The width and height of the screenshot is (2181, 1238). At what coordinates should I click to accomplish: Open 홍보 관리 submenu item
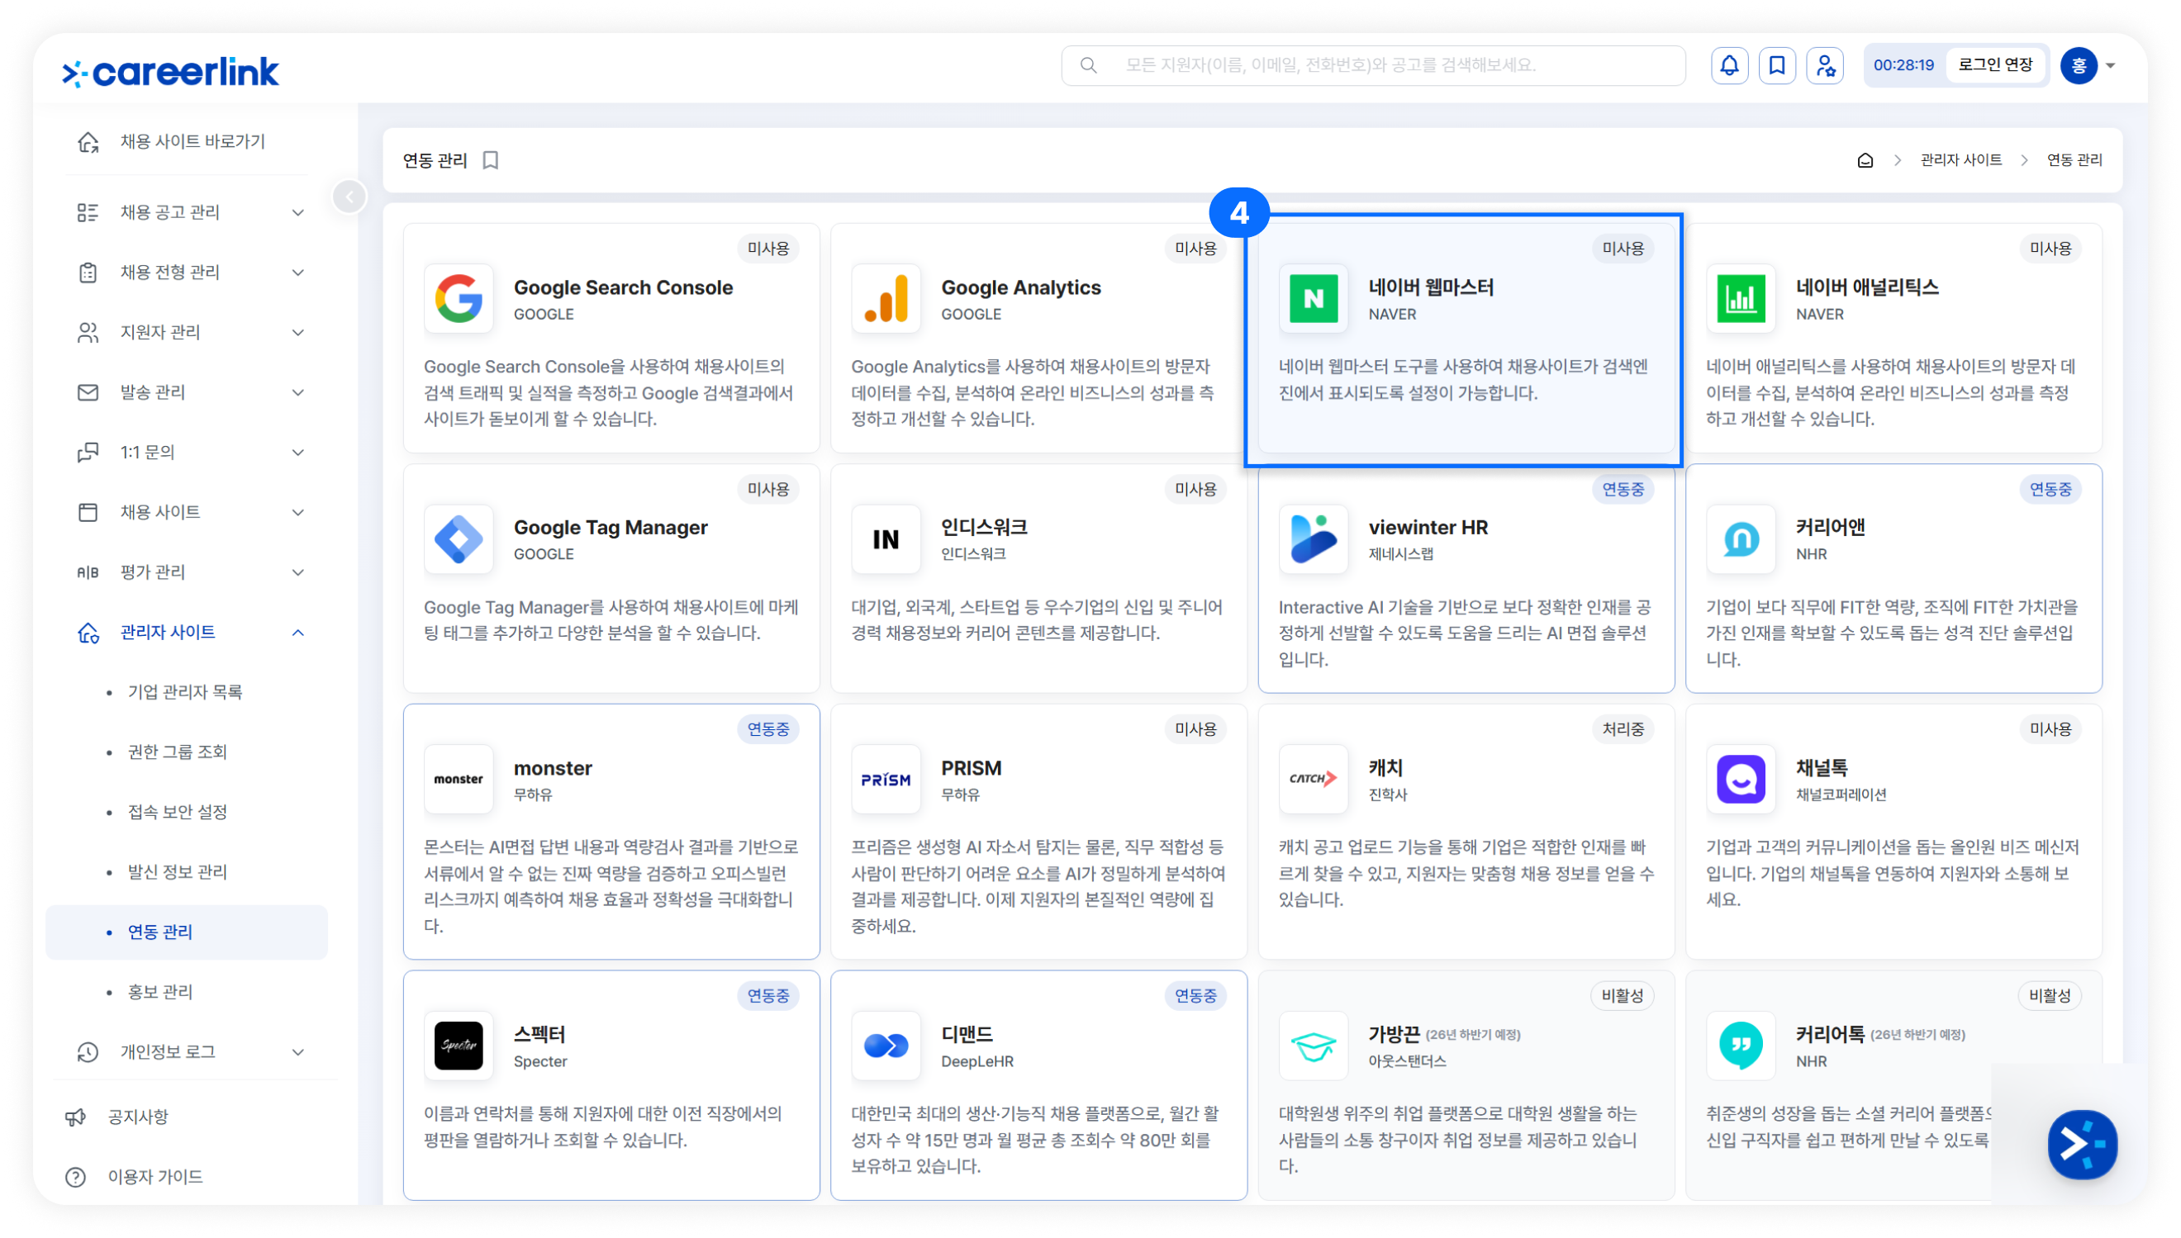159,992
